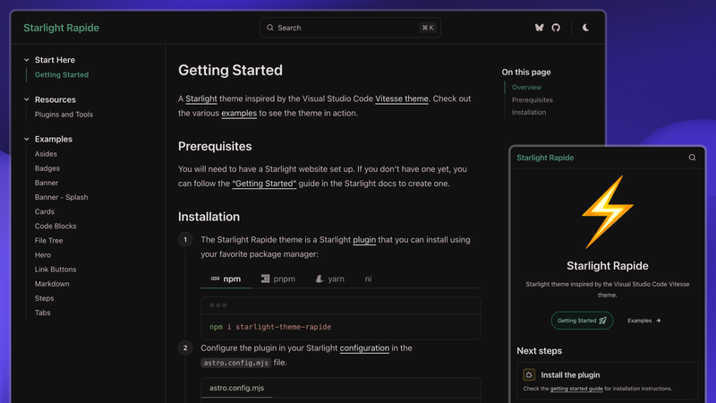
Task: Follow the Starlight link in intro paragraph
Action: [x=200, y=99]
